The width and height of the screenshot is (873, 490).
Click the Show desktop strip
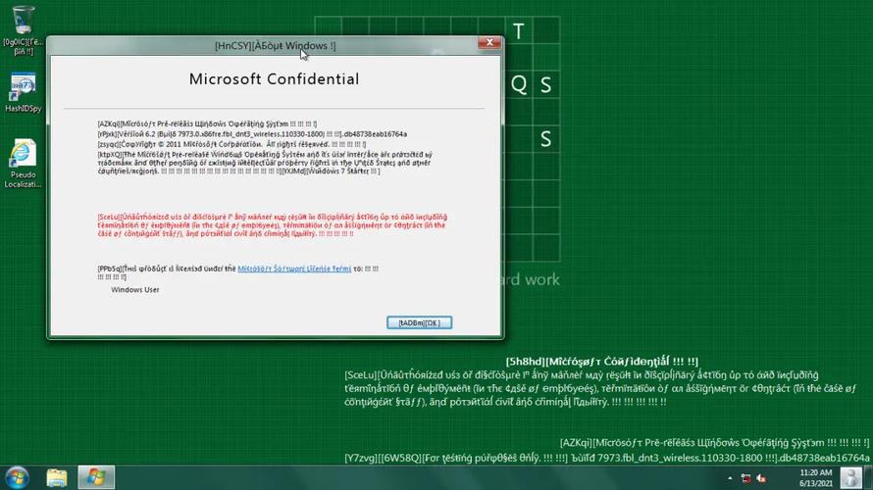tap(868, 478)
